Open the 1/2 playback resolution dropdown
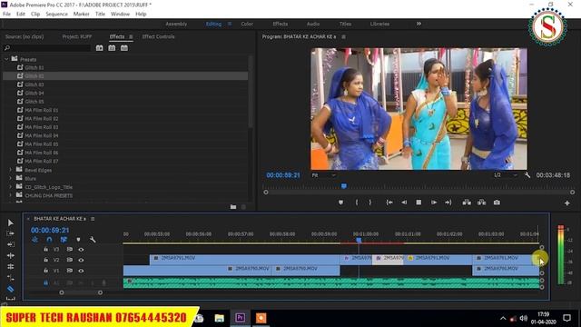The image size is (581, 327). pyautogui.click(x=506, y=175)
